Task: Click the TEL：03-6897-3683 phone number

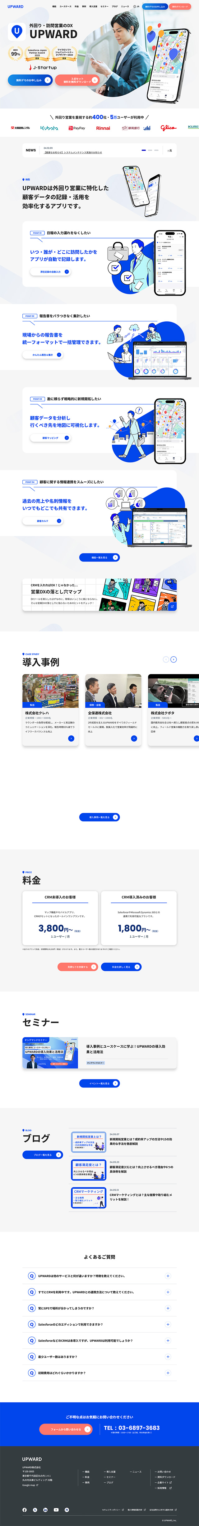Action: [132, 1428]
